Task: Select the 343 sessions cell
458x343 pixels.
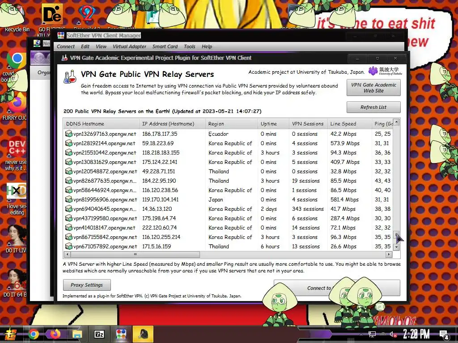Action: (308, 209)
